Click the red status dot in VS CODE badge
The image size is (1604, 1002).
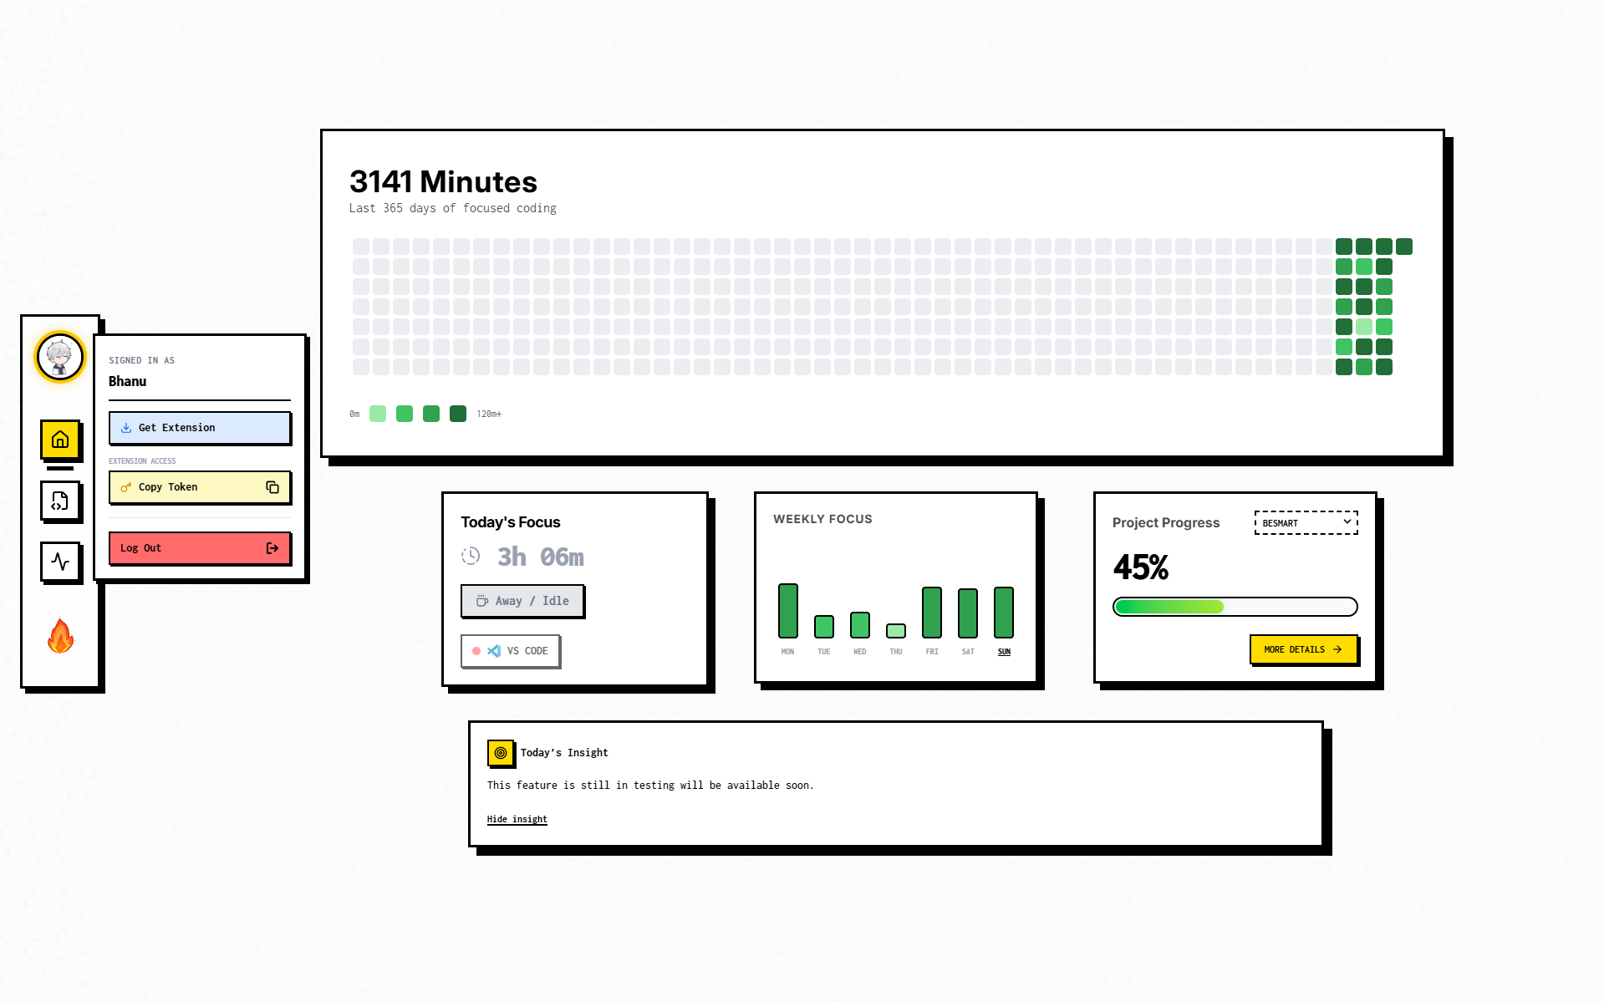[x=476, y=651]
